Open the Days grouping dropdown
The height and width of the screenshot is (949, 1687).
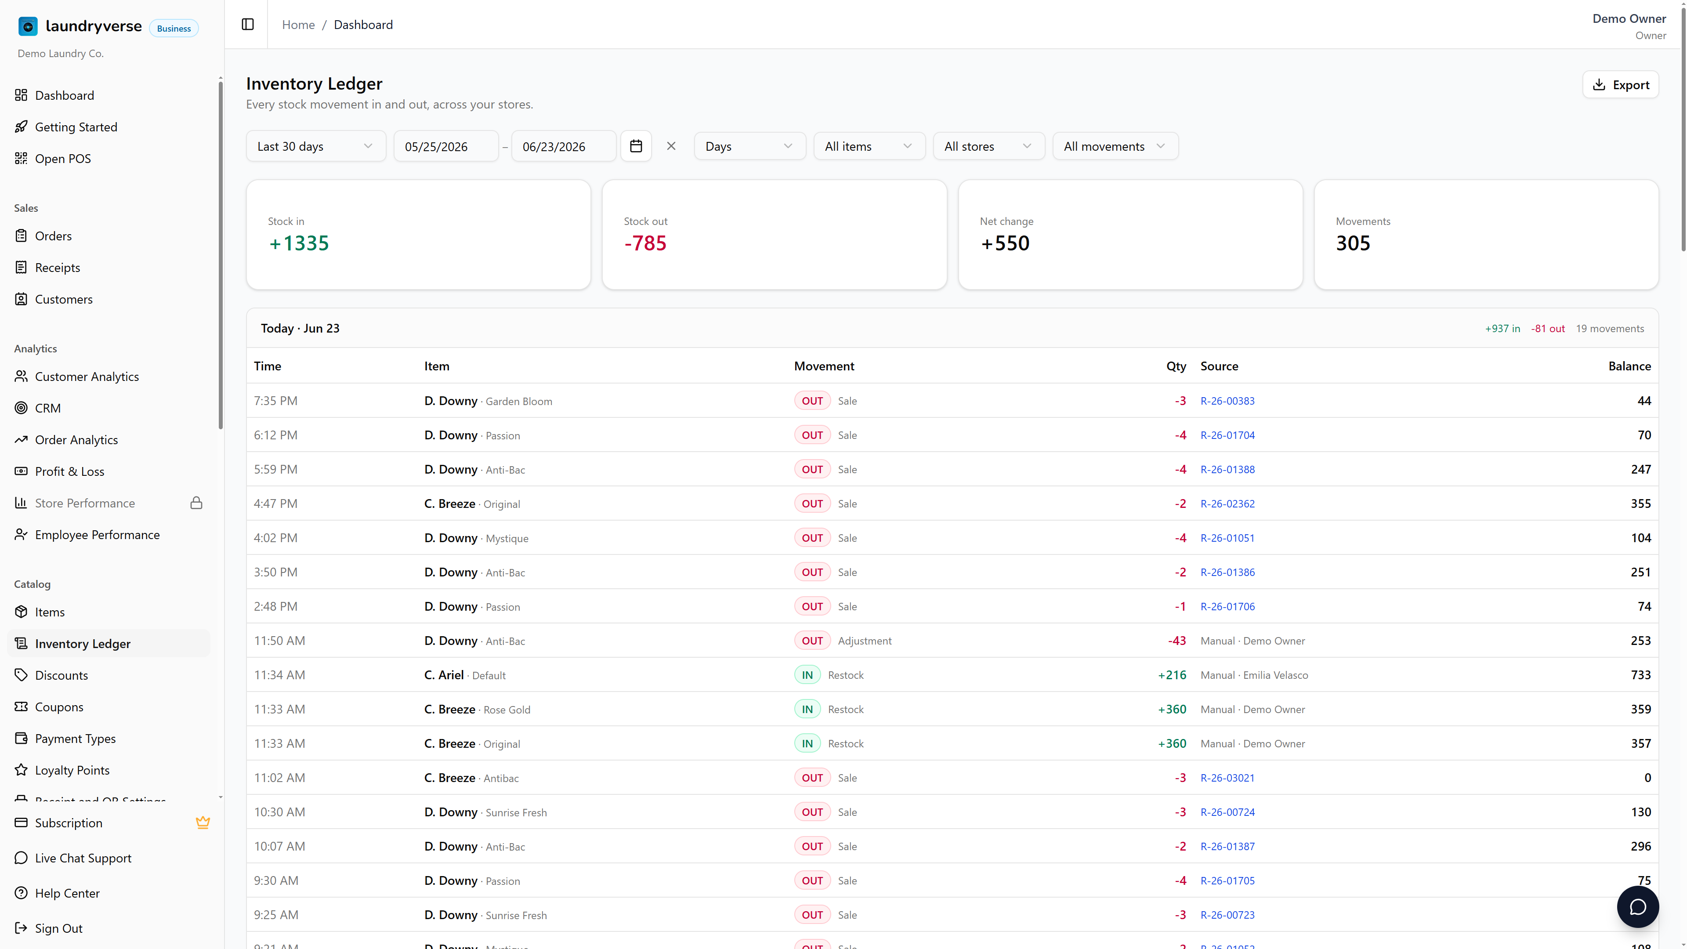(x=750, y=146)
